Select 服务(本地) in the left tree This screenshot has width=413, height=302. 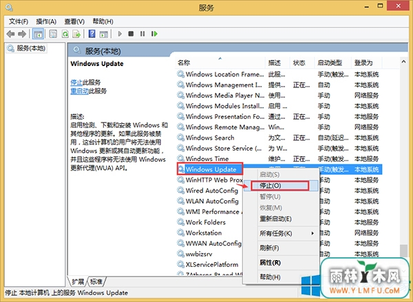tap(26, 48)
